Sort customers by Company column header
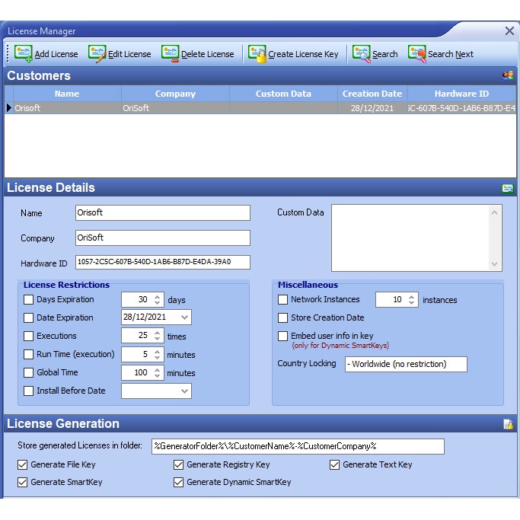Screen dimensions: 520x520 (175, 94)
